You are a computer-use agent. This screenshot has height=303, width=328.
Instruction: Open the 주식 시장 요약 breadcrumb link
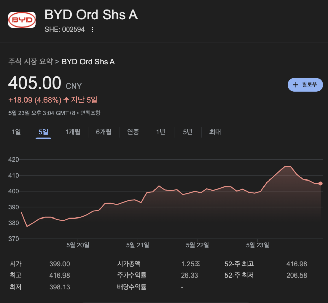pos(31,62)
